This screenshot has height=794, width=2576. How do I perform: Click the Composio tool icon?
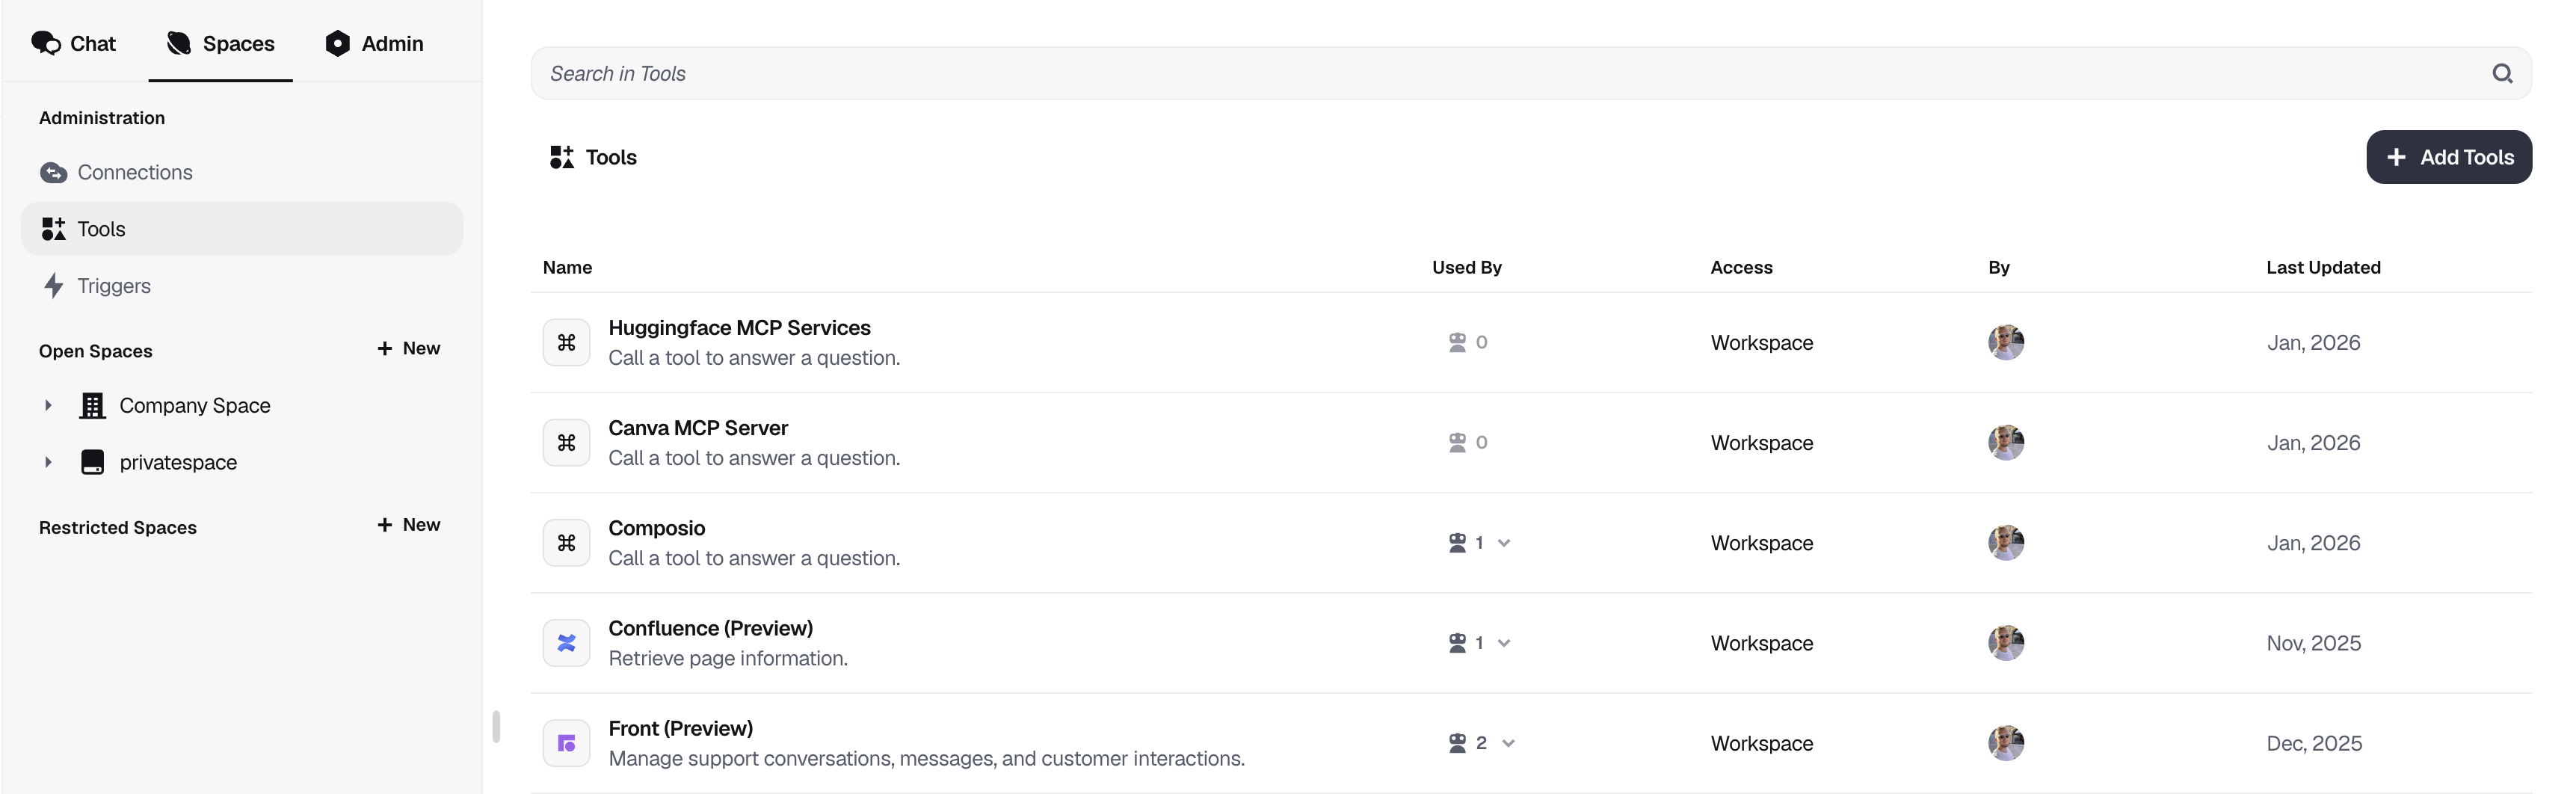(x=566, y=543)
